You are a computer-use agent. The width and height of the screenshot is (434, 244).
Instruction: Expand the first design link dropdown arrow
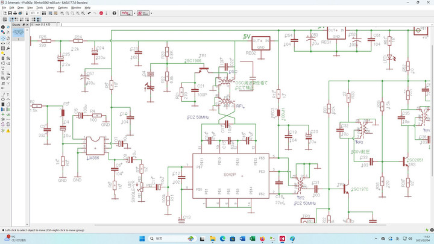click(134, 13)
